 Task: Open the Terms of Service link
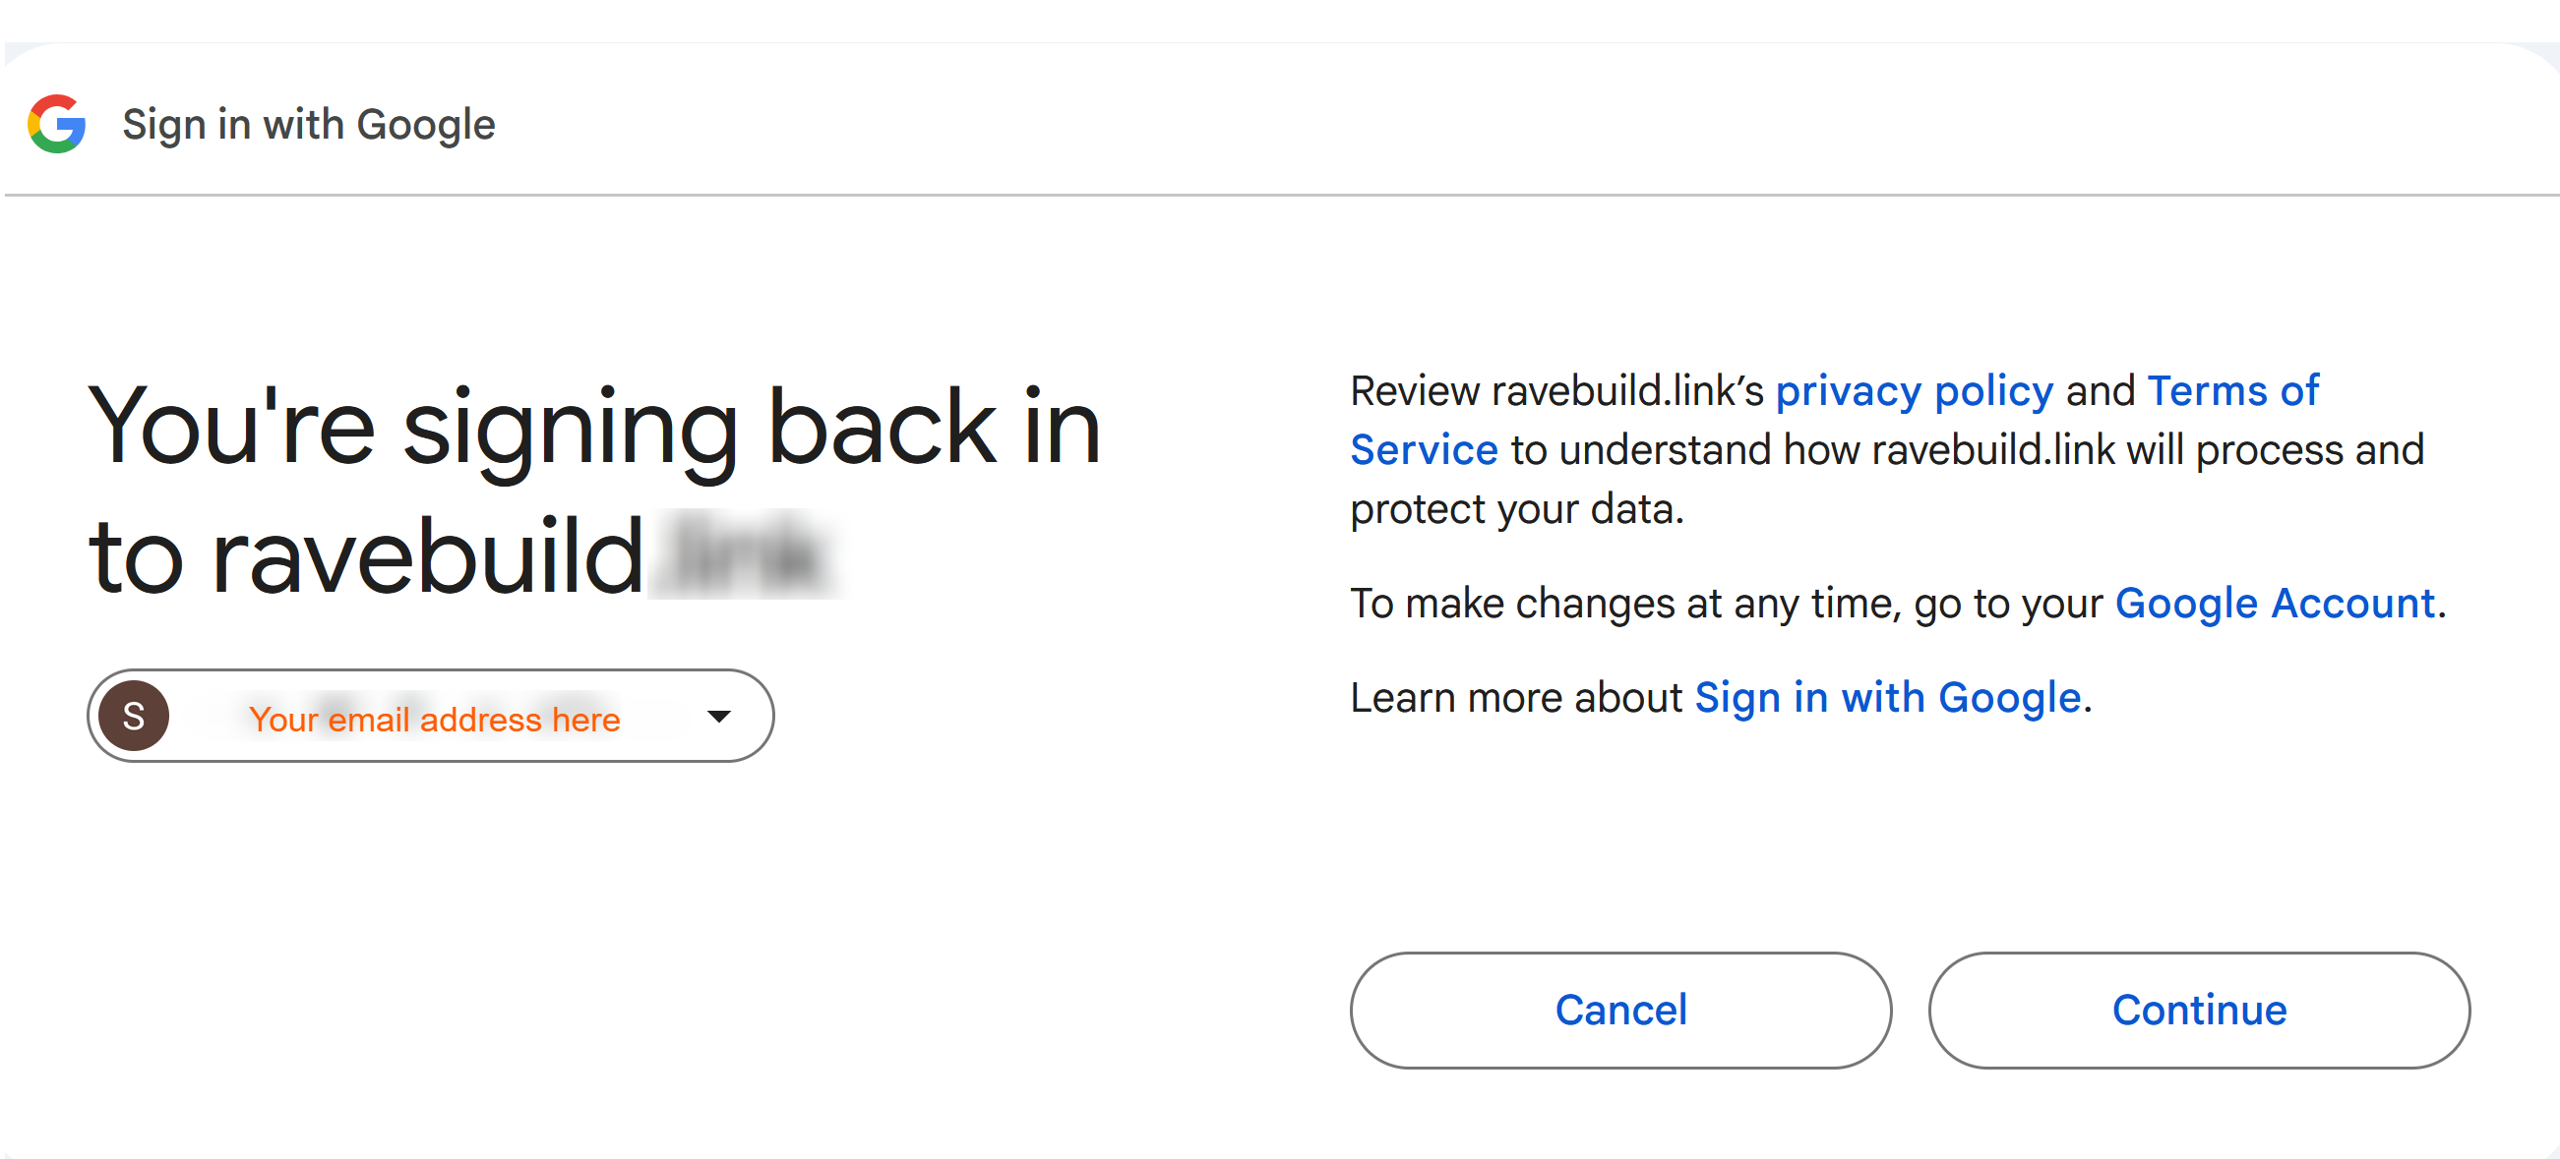click(2232, 390)
